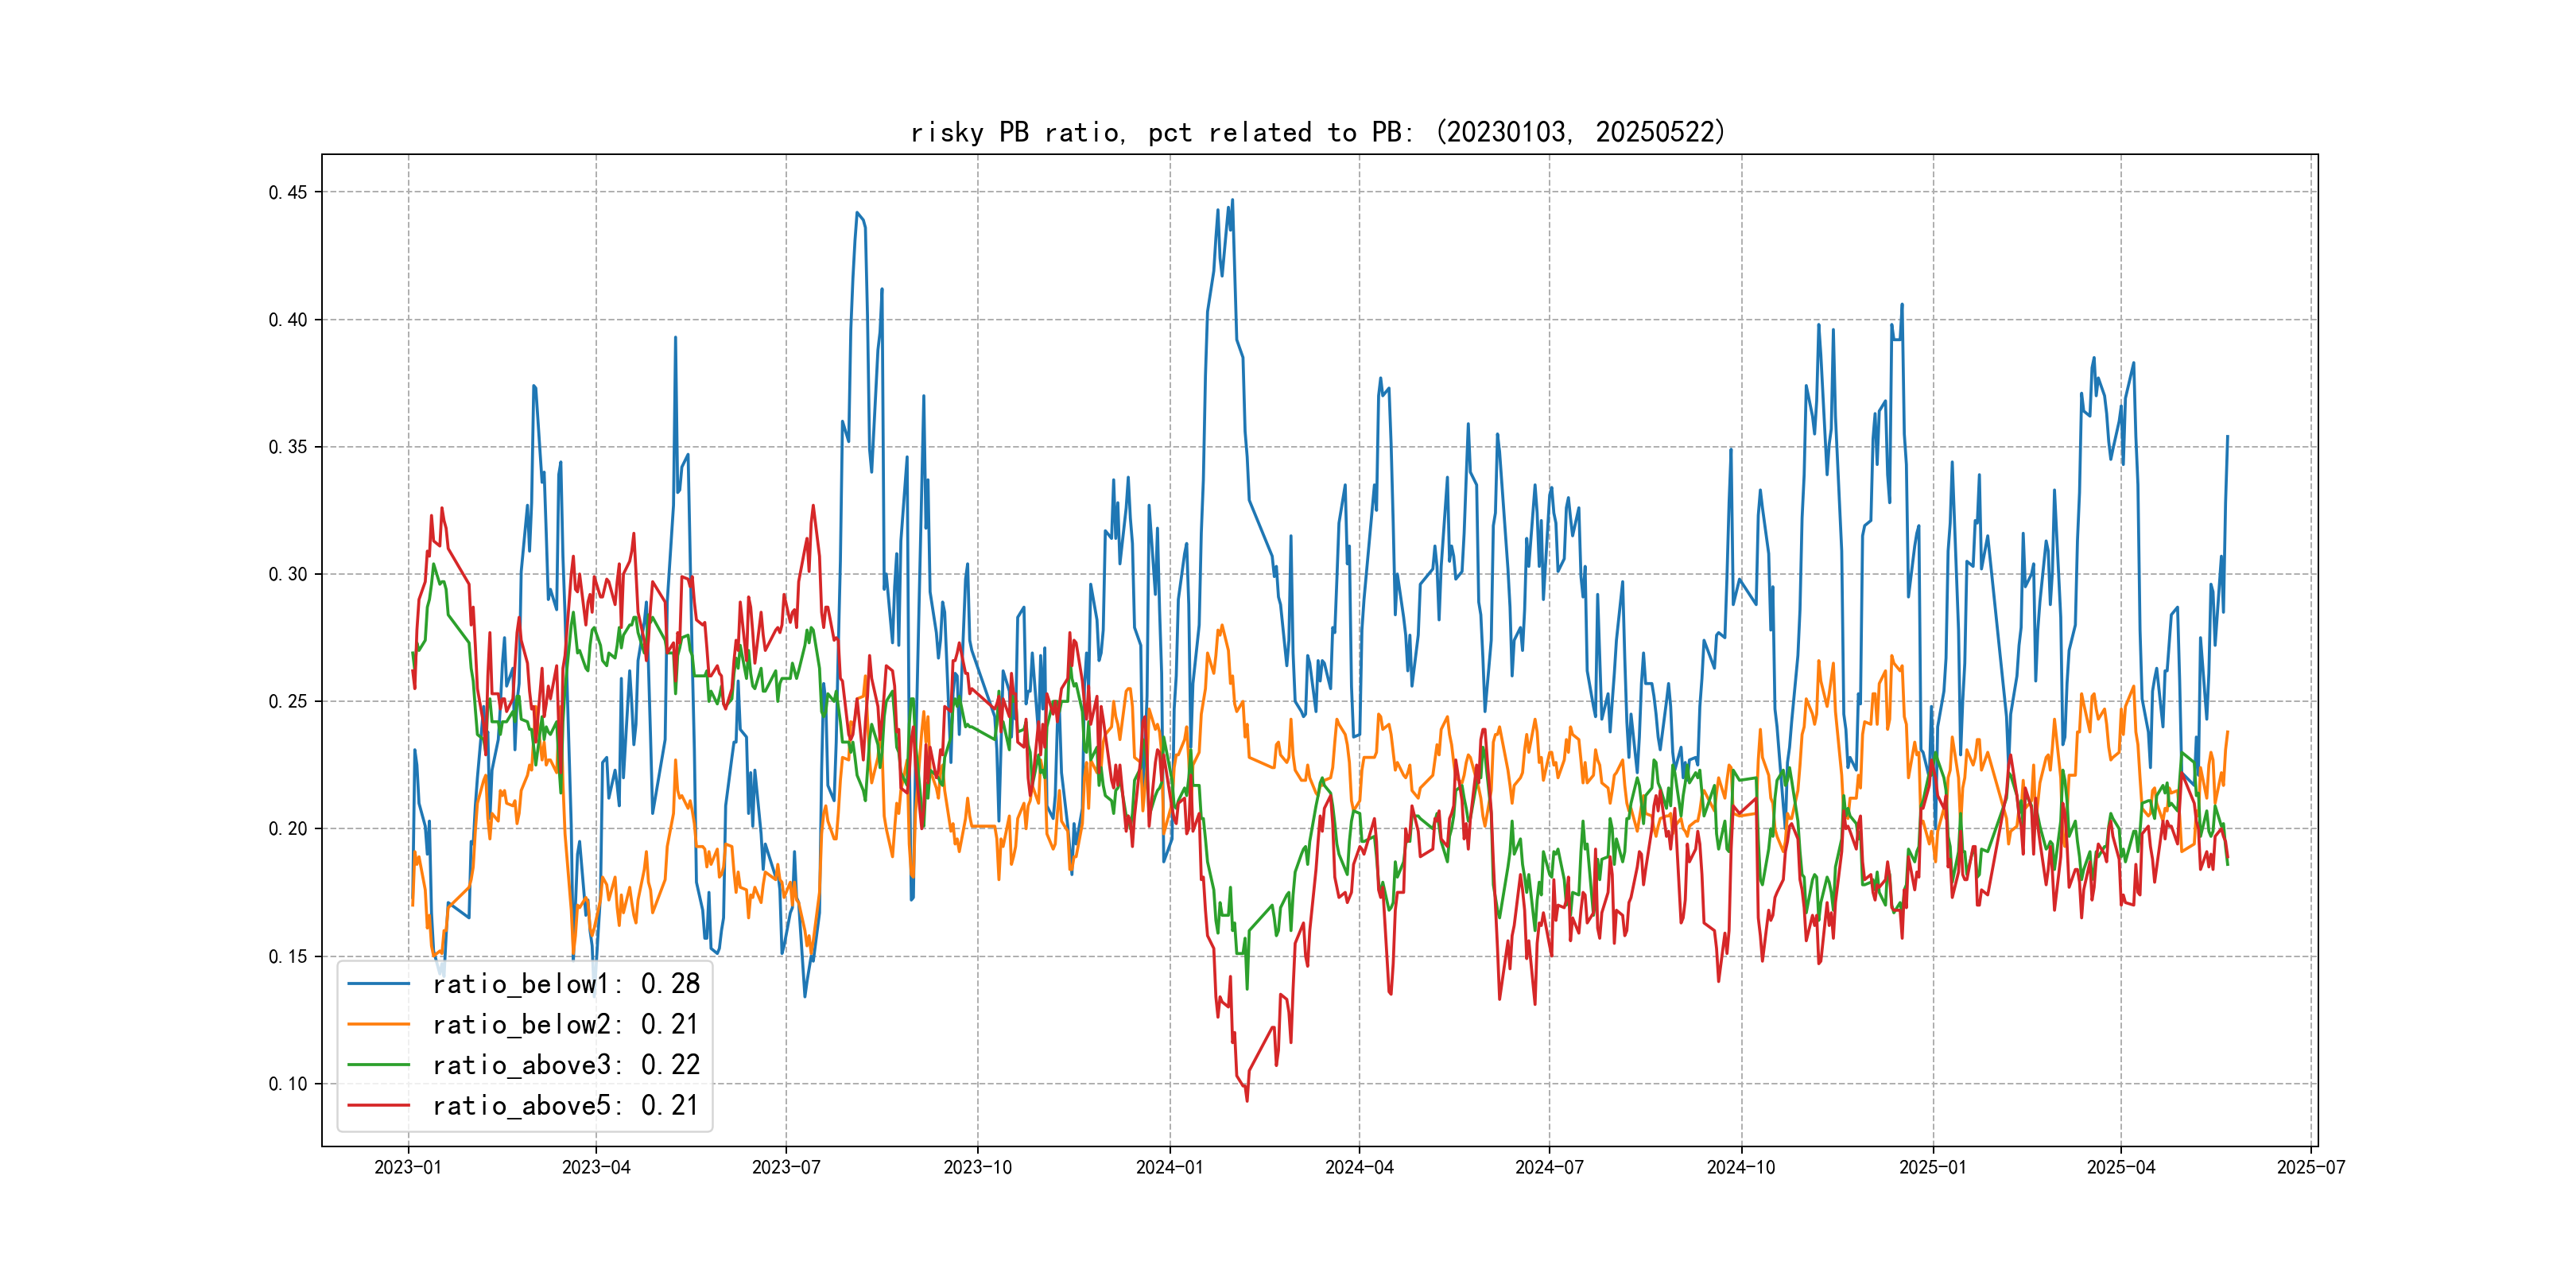Click the 2024-01 x-axis tick label
This screenshot has height=1288, width=2576.
coord(1169,1167)
